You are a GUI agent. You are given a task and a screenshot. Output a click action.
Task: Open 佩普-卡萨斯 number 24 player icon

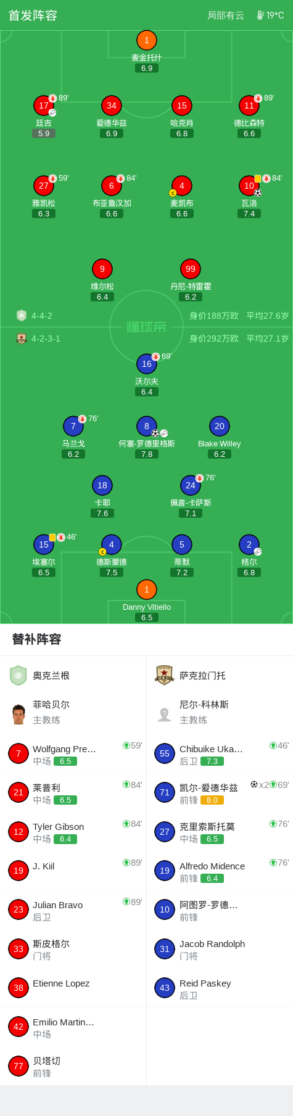pos(191,485)
